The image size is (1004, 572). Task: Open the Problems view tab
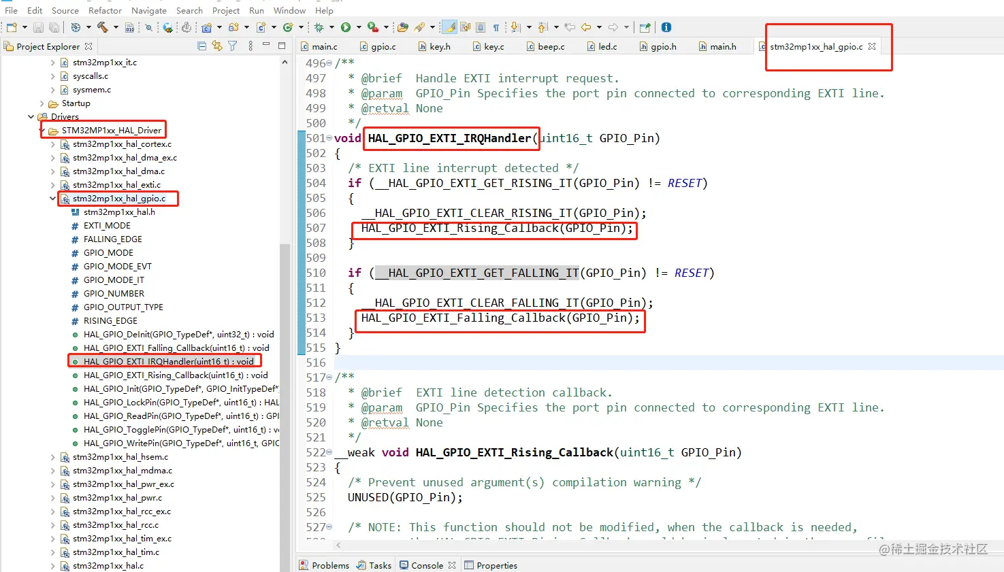tap(324, 565)
